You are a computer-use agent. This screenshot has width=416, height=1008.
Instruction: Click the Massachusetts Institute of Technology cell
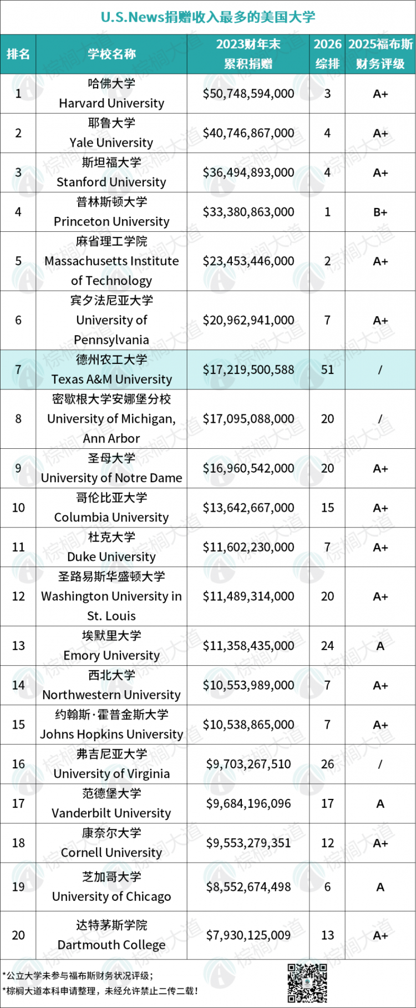[x=111, y=261]
